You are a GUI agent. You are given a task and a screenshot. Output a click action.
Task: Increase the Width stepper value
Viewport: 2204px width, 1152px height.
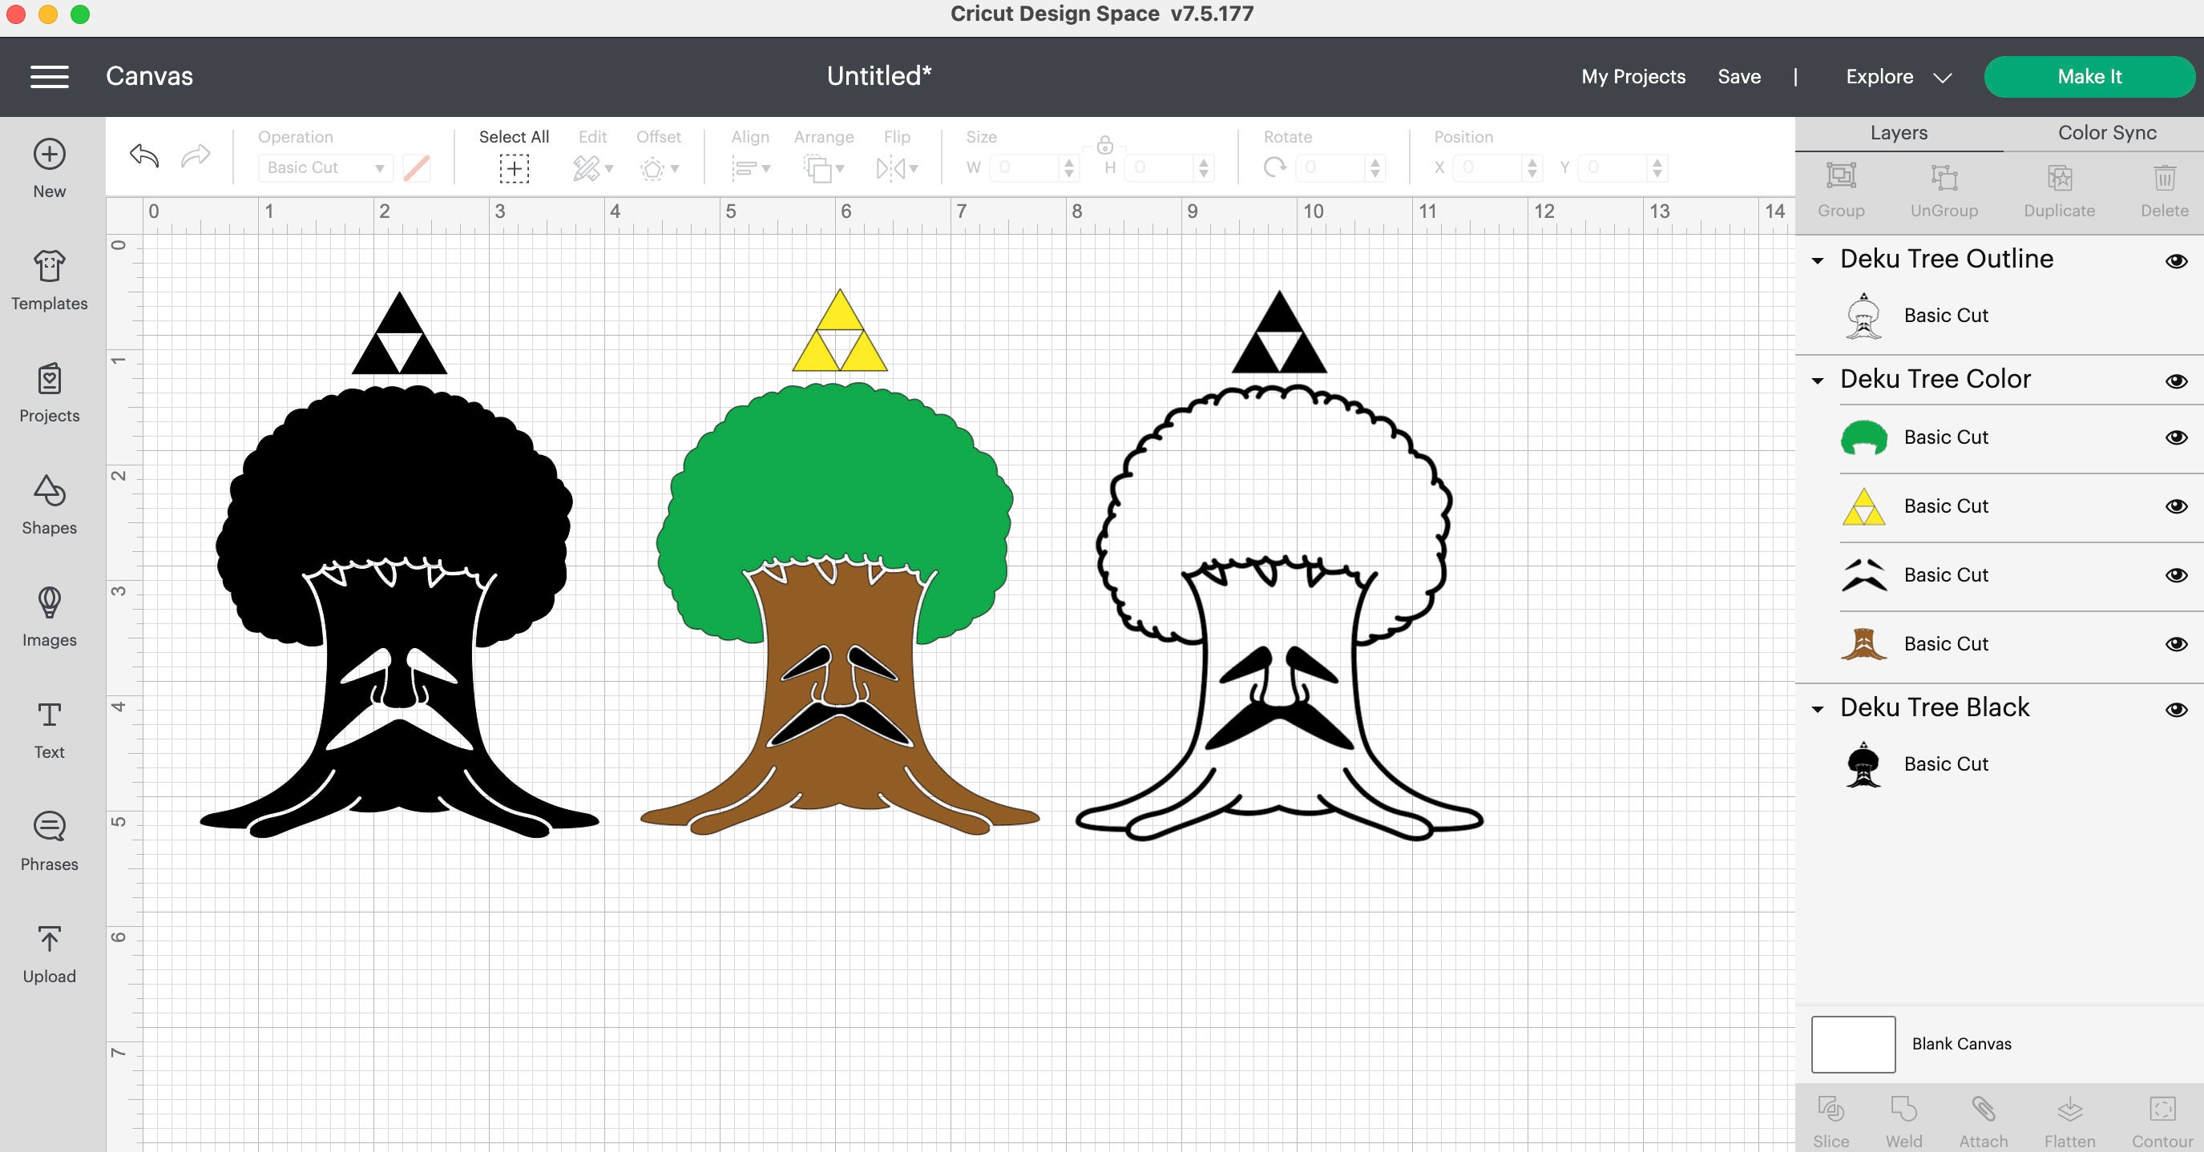(1068, 161)
